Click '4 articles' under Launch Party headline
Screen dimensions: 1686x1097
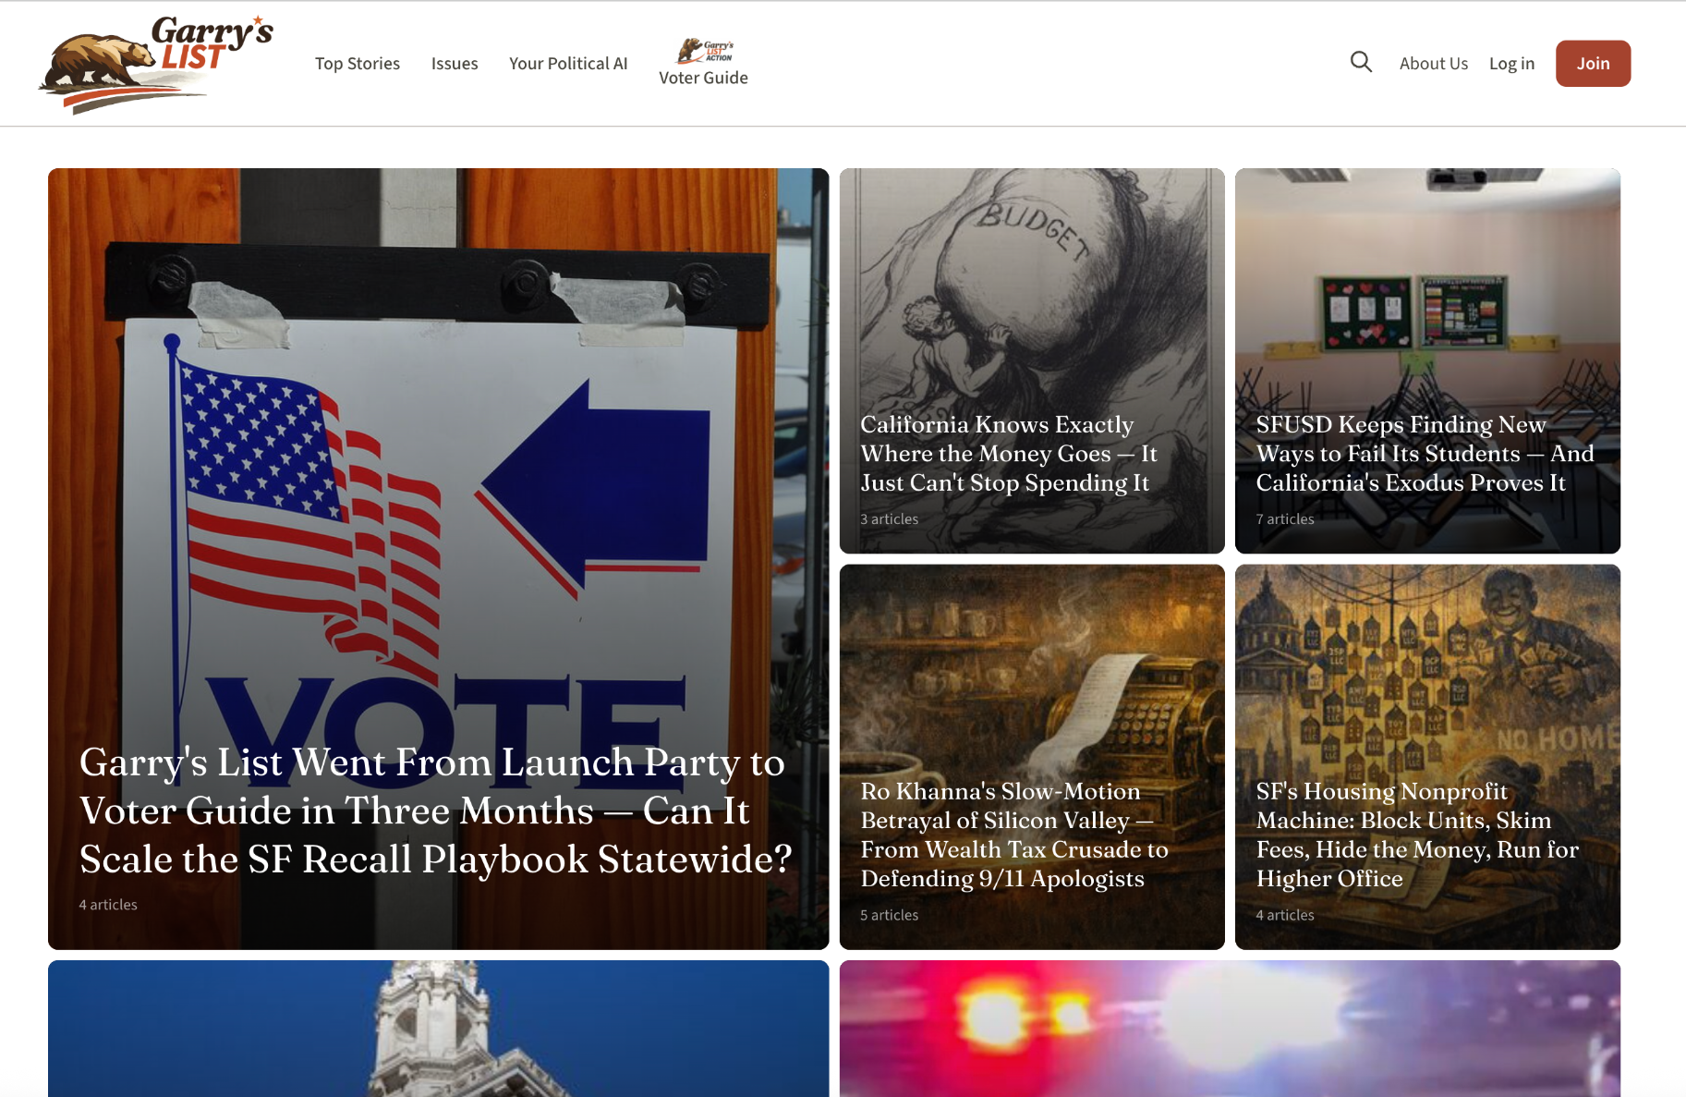point(108,905)
